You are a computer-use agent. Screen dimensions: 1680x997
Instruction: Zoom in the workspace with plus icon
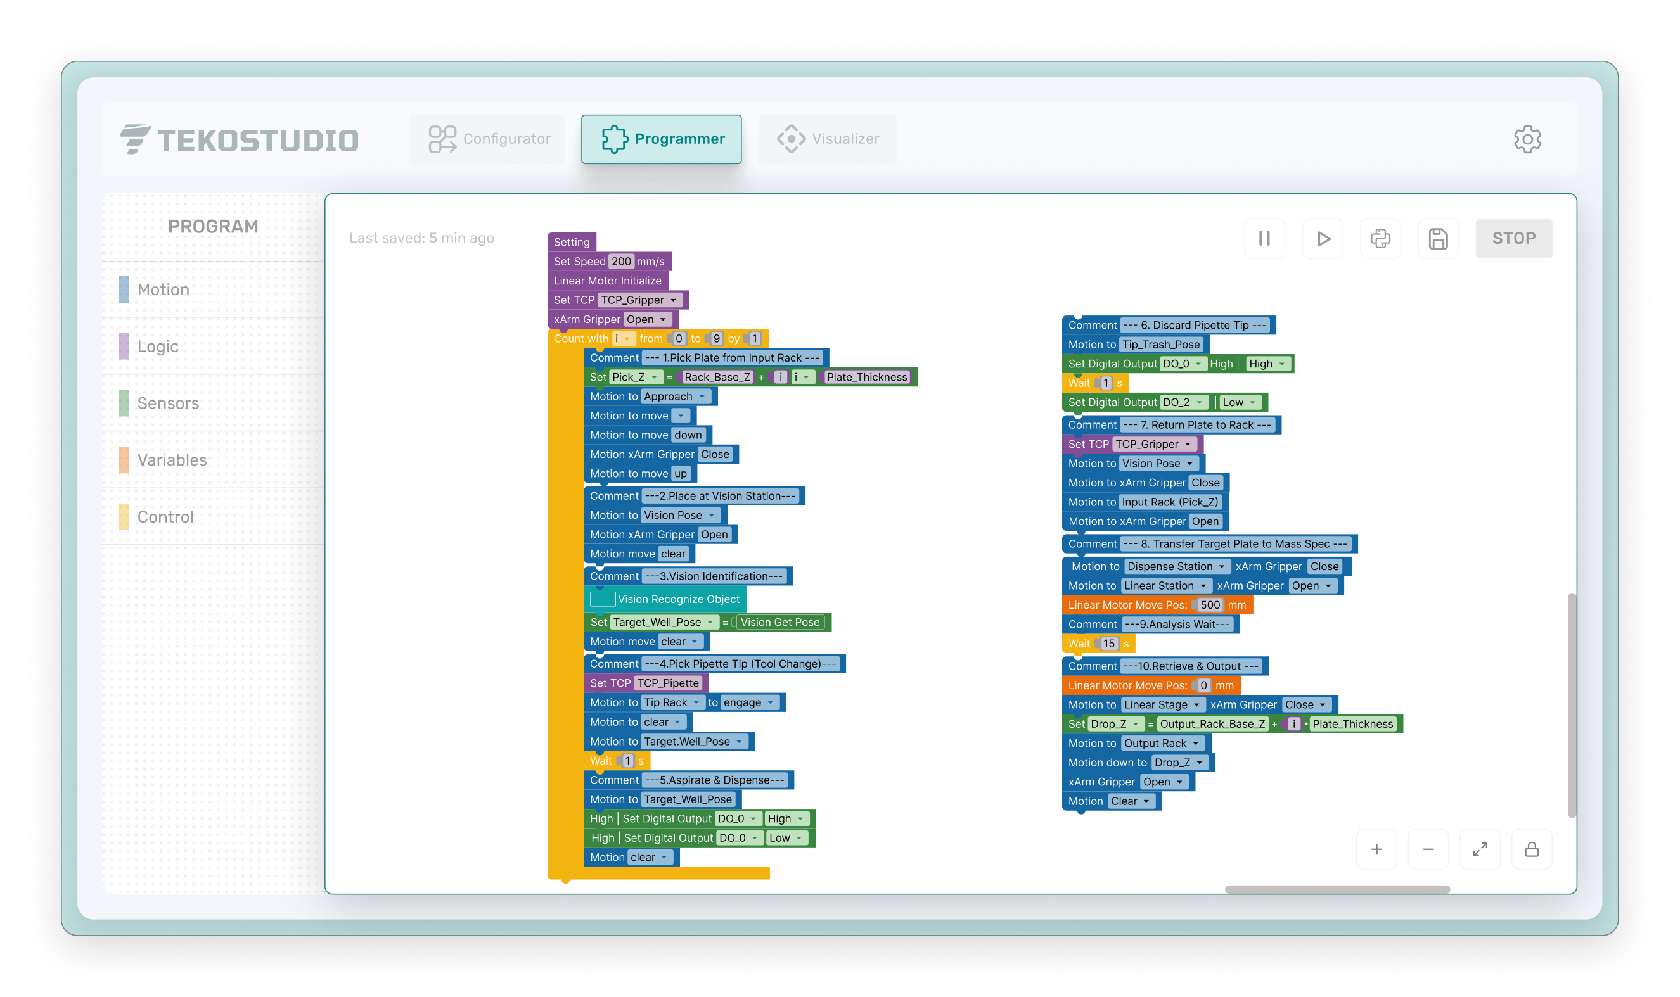click(x=1376, y=849)
